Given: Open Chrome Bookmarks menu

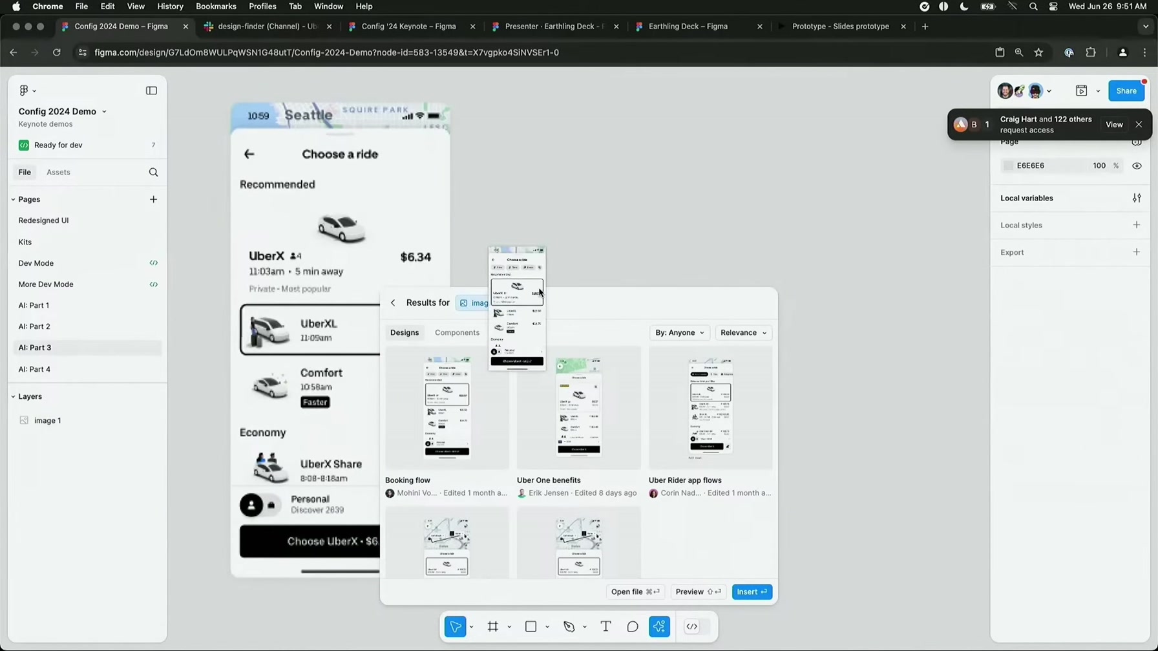Looking at the screenshot, I should pyautogui.click(x=216, y=6).
